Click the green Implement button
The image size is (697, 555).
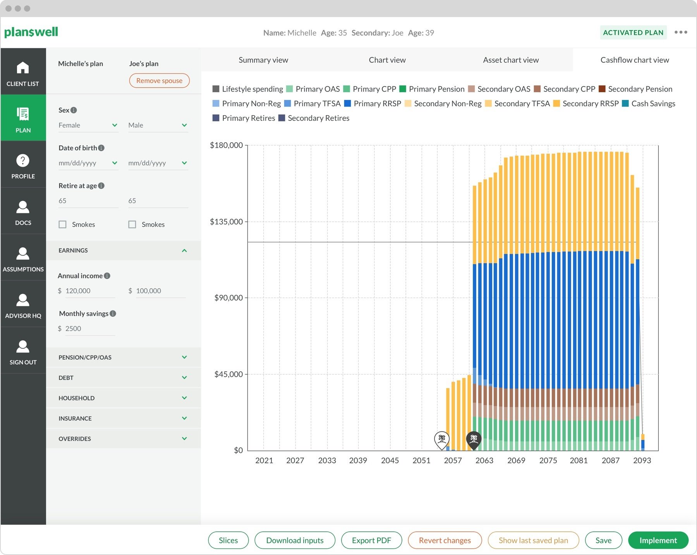658,540
